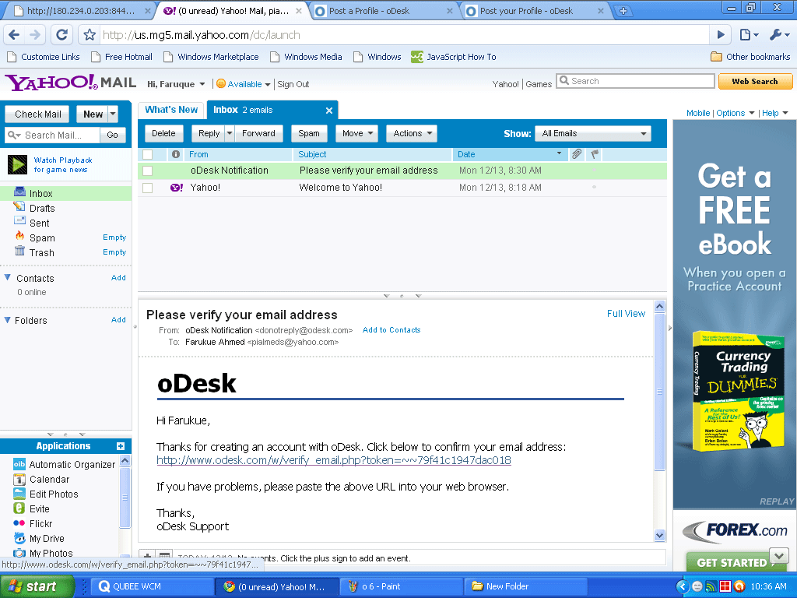This screenshot has height=598, width=797.
Task: Select the Welcome to Yahoo! email checkbox
Action: point(146,187)
